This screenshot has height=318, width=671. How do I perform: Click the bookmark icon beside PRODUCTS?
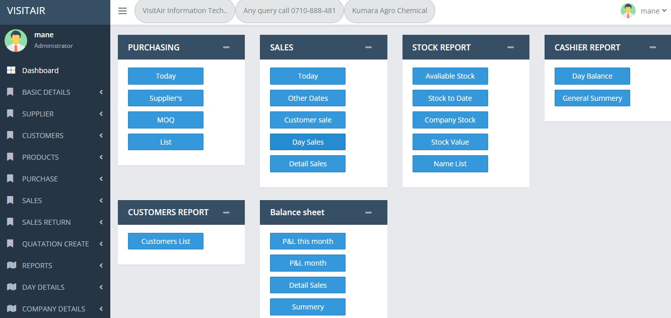11,157
